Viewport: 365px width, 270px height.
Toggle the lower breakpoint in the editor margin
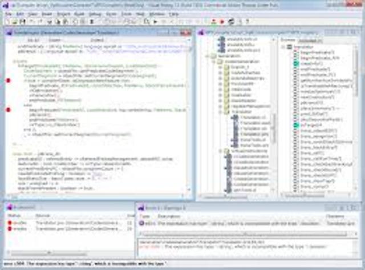(9, 110)
